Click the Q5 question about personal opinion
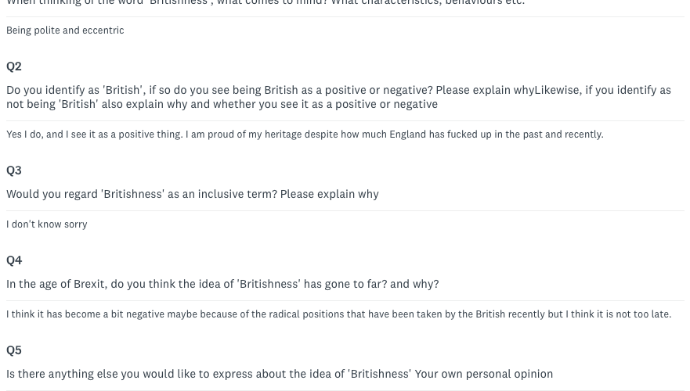 pos(280,374)
